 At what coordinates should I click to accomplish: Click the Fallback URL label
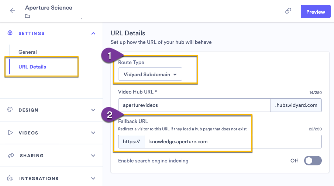pyautogui.click(x=133, y=122)
